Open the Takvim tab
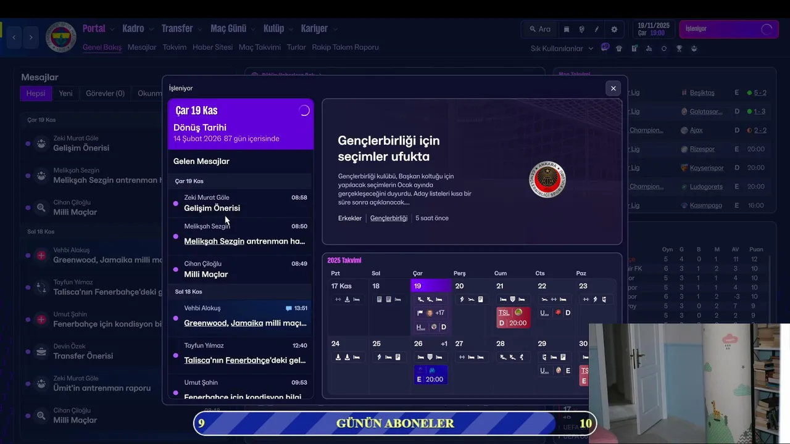The height and width of the screenshot is (444, 790). pos(175,47)
